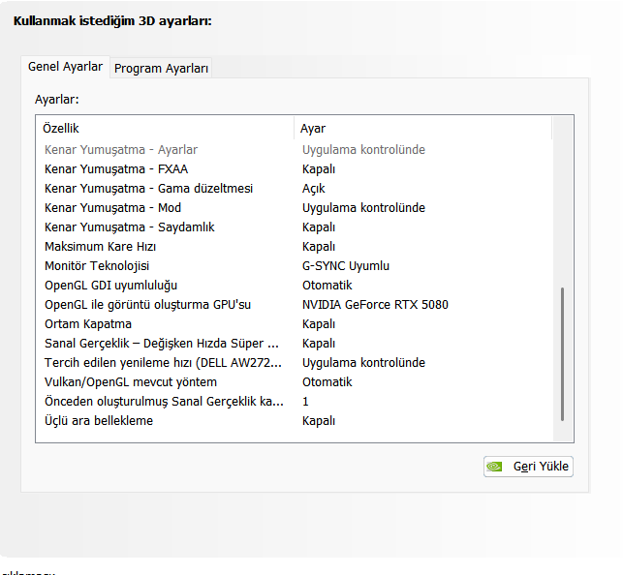The image size is (623, 575).
Task: Switch to the Program Ayarları tab
Action: click(x=161, y=68)
